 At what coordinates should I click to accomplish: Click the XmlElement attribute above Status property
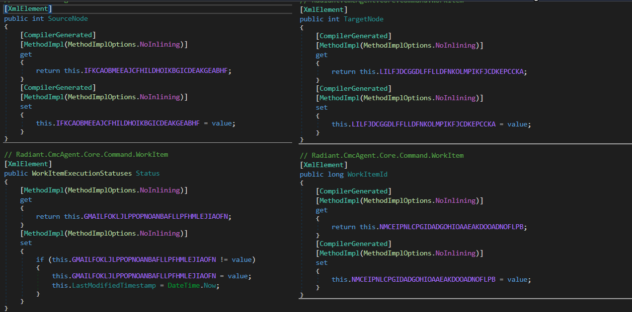(x=28, y=164)
